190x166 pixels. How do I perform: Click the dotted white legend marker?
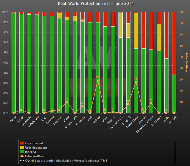pyautogui.click(x=22, y=161)
